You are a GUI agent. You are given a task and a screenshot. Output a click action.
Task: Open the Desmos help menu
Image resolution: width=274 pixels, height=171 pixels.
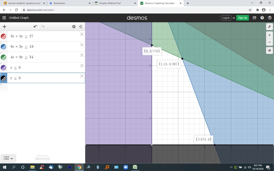[x=262, y=18]
